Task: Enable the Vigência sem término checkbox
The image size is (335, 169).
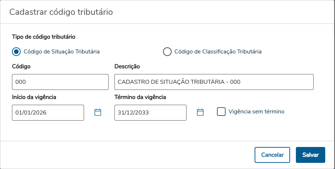Action: pos(221,112)
